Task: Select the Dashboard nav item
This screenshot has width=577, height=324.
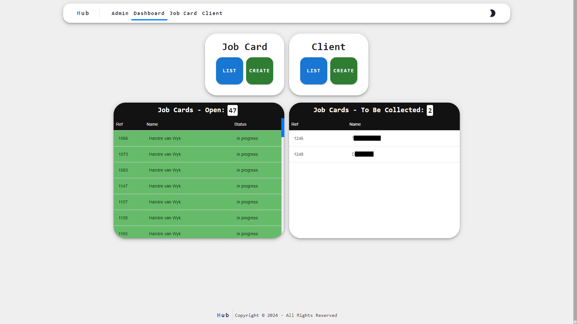Action: pyautogui.click(x=149, y=13)
